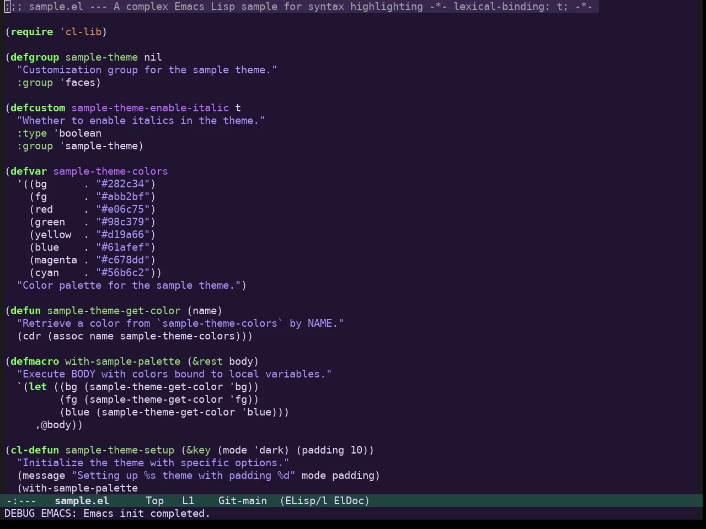Click the Git-main indicator in mode line
Image resolution: width=706 pixels, height=529 pixels.
tap(242, 500)
